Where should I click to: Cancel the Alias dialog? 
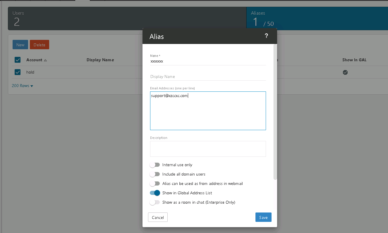(x=158, y=217)
